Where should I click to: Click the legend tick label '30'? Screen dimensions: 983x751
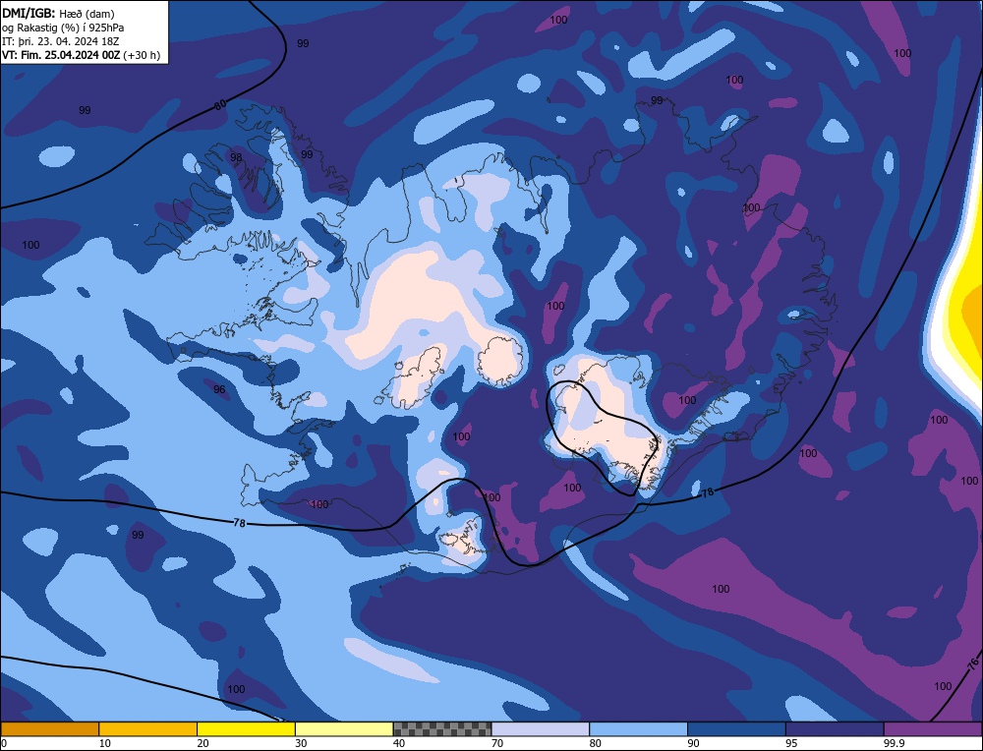tap(301, 743)
